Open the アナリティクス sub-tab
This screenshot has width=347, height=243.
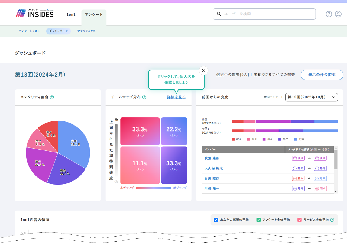[x=86, y=31]
